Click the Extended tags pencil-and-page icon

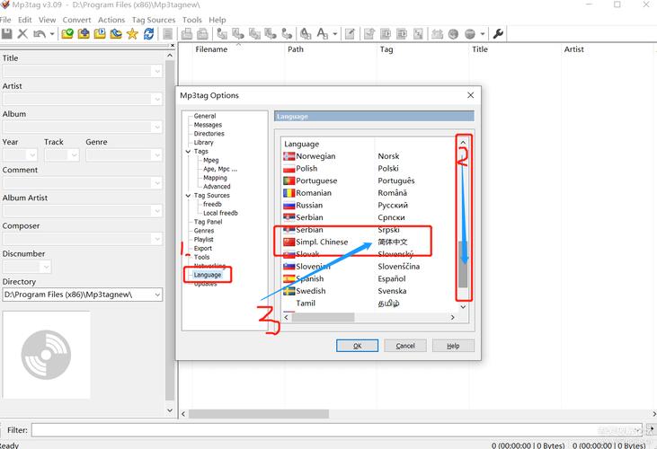(350, 34)
